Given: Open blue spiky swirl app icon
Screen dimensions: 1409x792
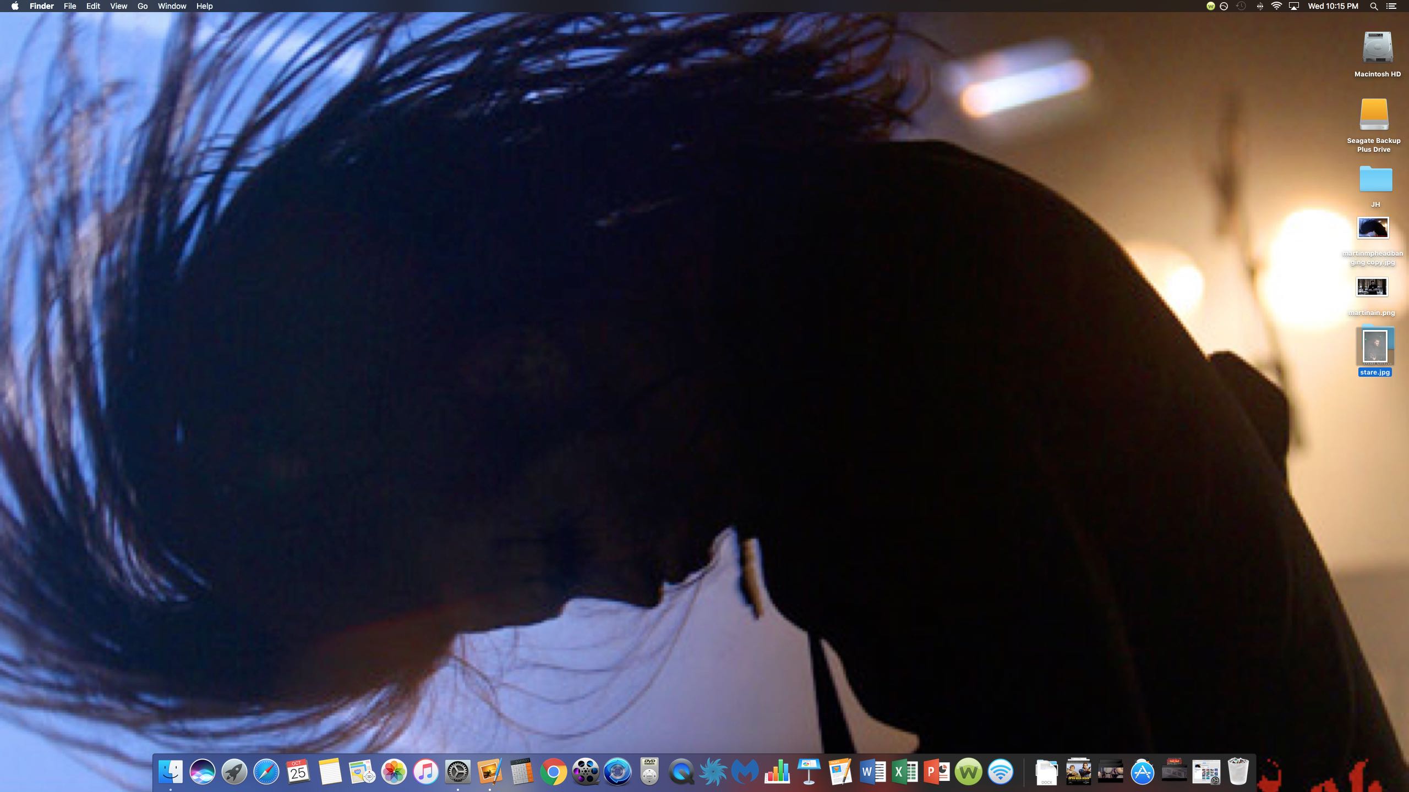Looking at the screenshot, I should click(713, 772).
